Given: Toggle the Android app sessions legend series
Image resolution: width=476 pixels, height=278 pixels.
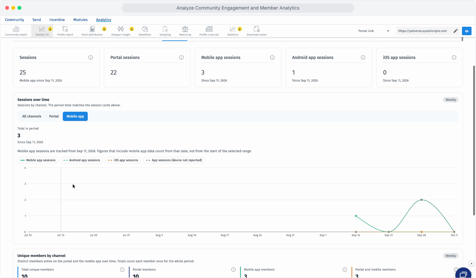Looking at the screenshot, I should 82,160.
